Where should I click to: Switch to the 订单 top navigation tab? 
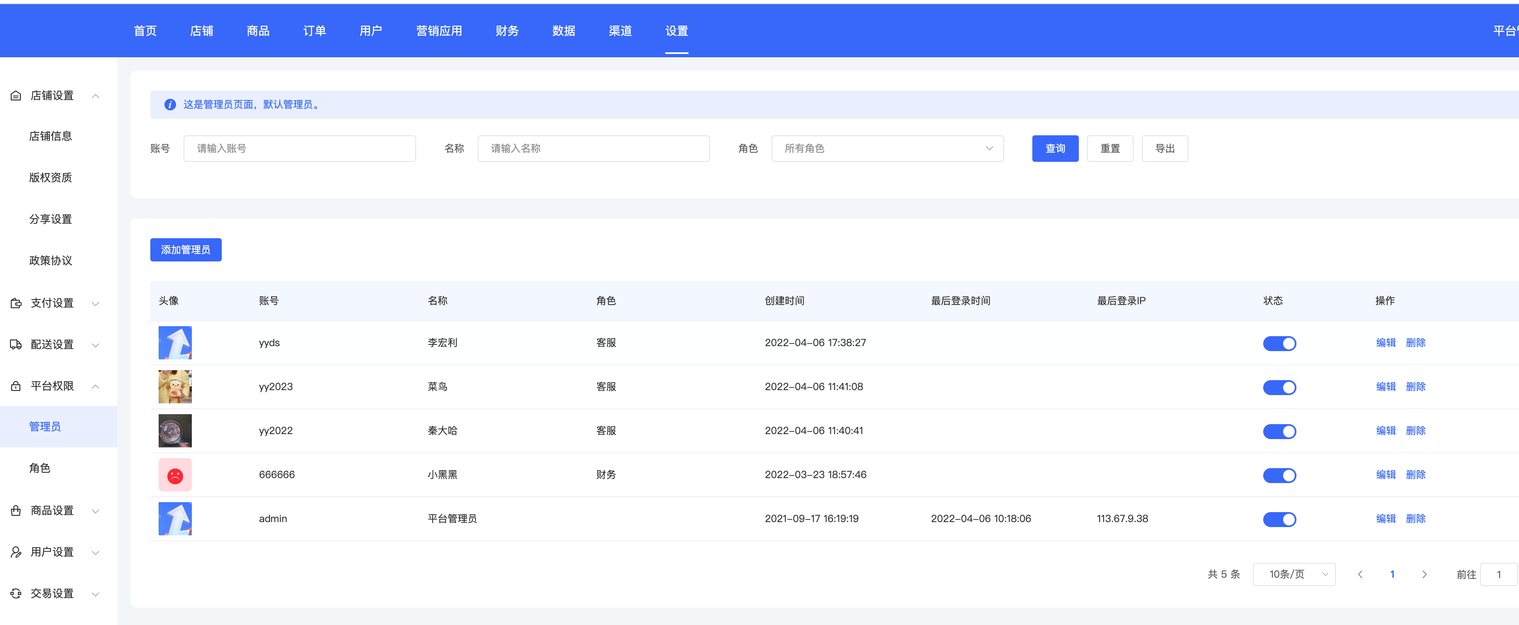(x=314, y=31)
